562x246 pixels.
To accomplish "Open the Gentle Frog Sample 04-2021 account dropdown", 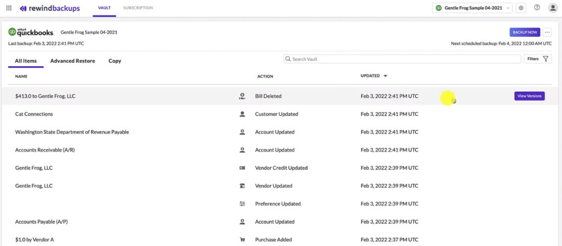I will pos(472,8).
